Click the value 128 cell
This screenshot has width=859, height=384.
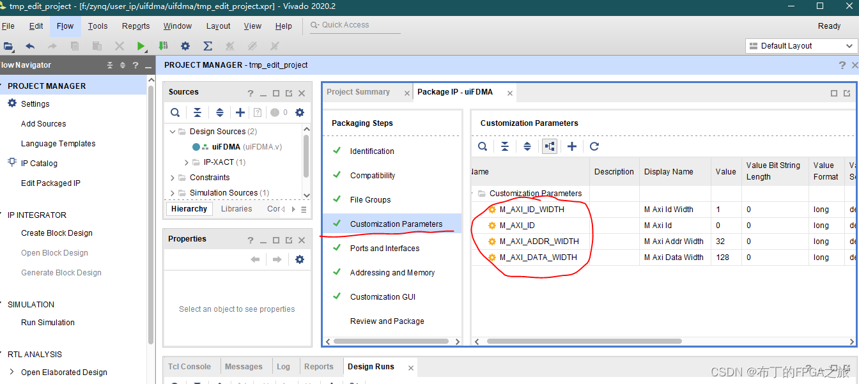pyautogui.click(x=726, y=257)
